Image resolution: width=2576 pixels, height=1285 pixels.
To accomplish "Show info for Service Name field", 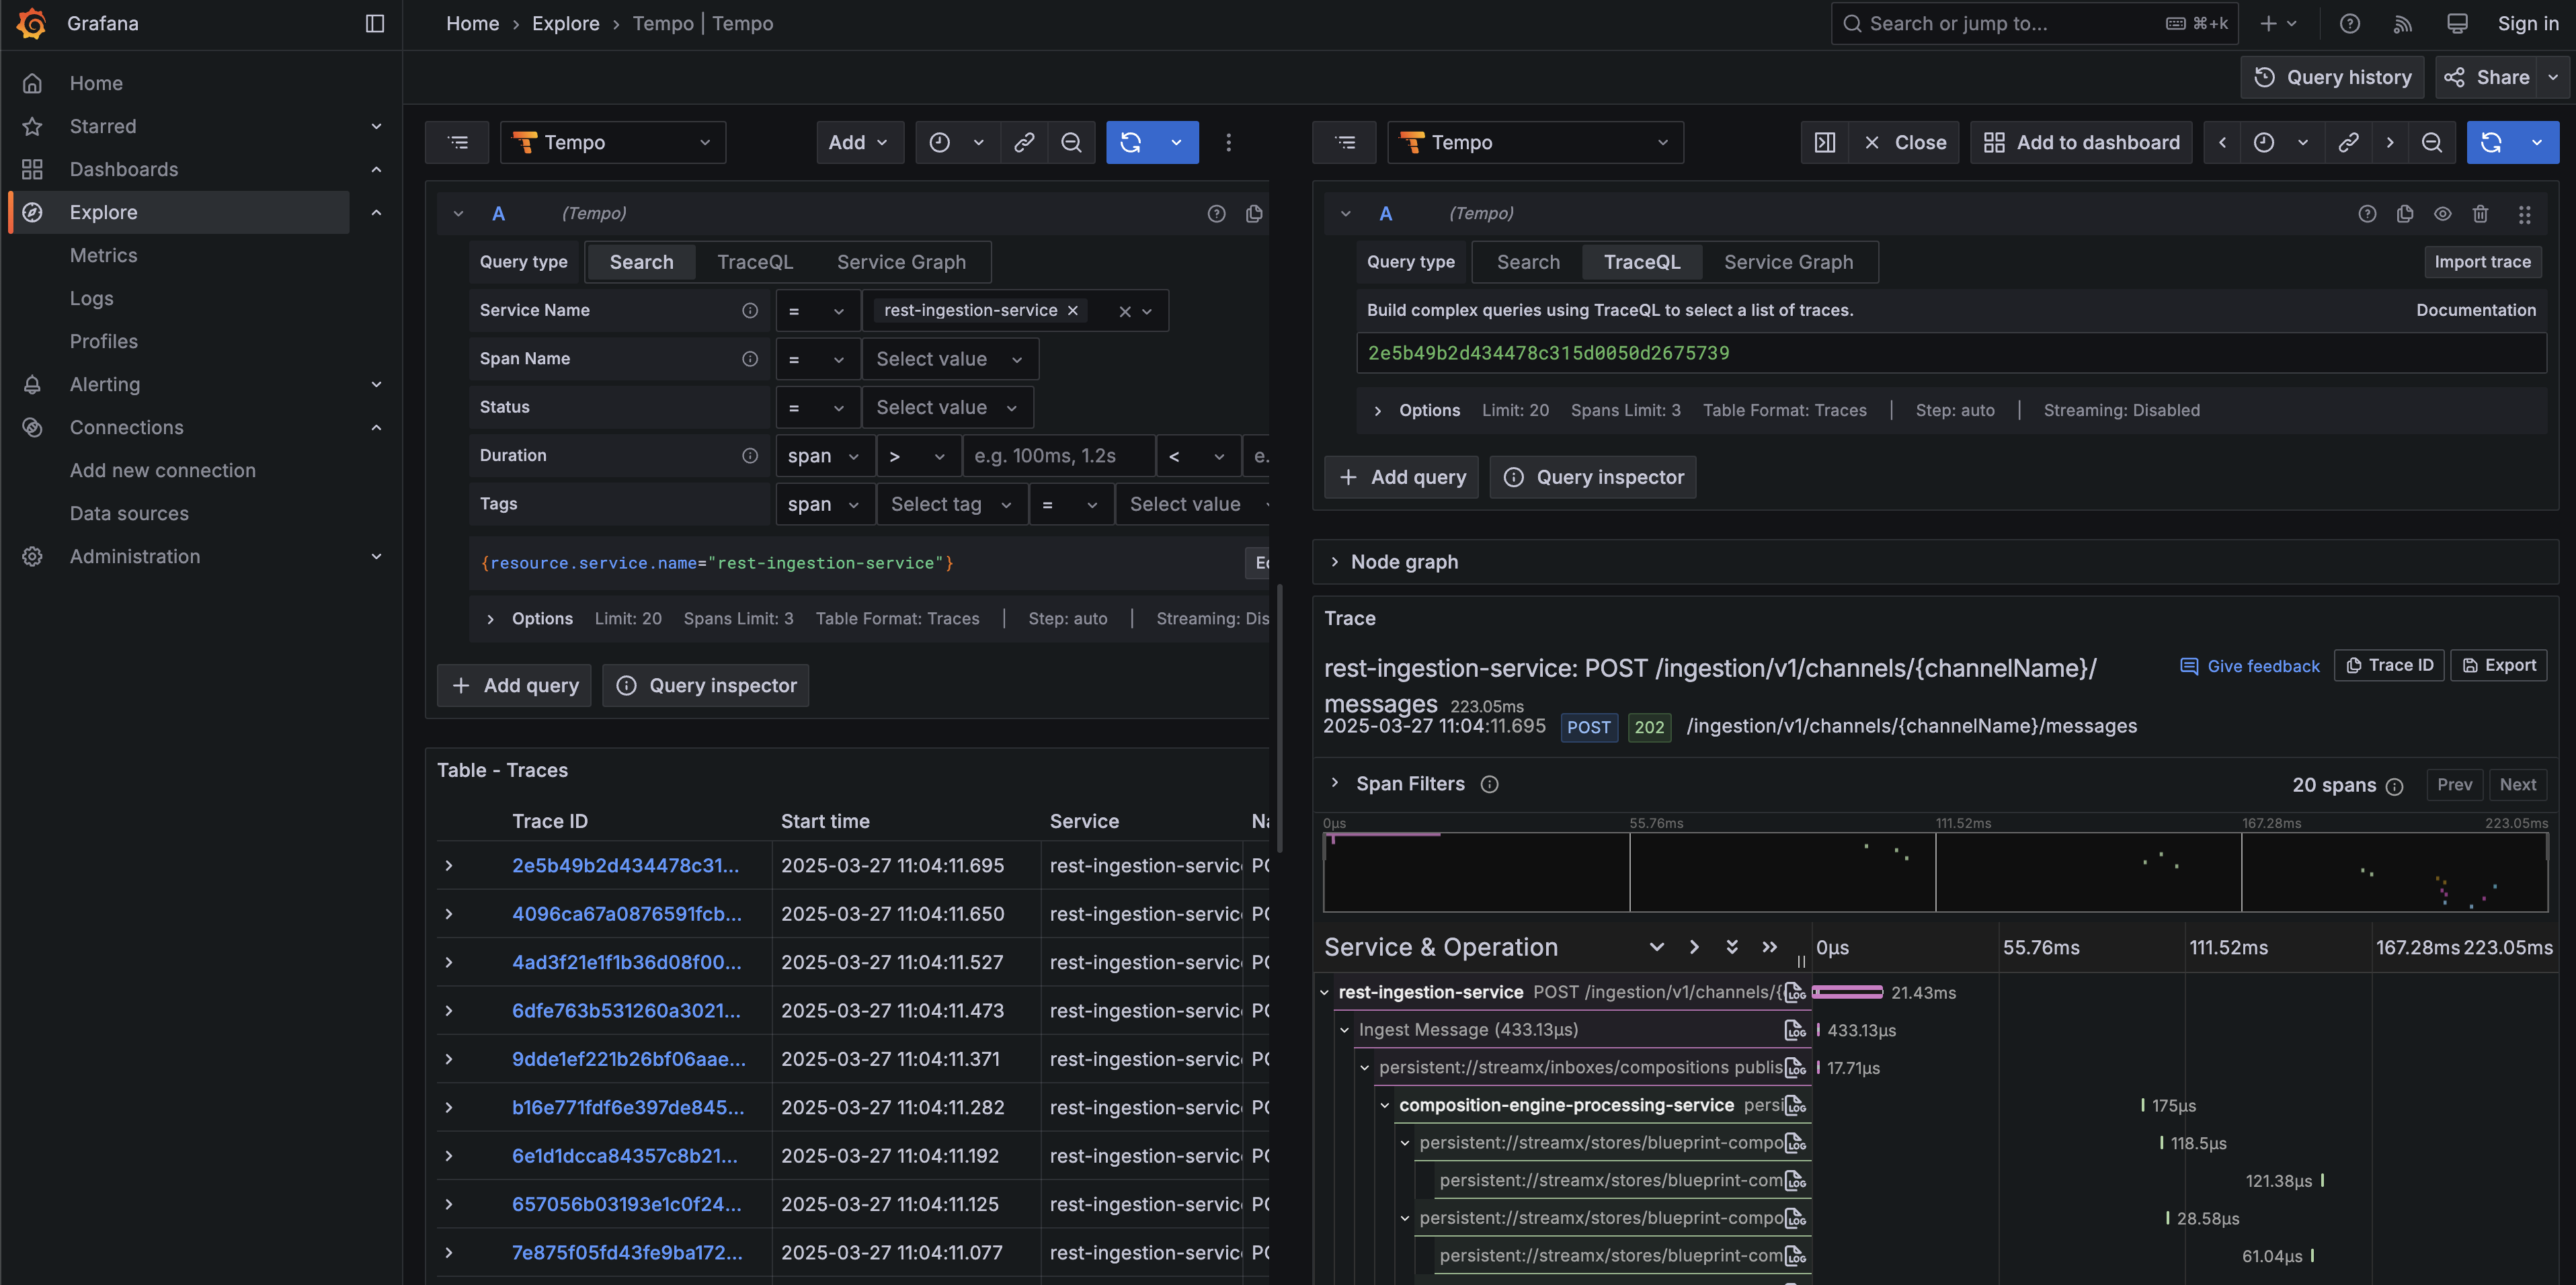I will coord(750,311).
